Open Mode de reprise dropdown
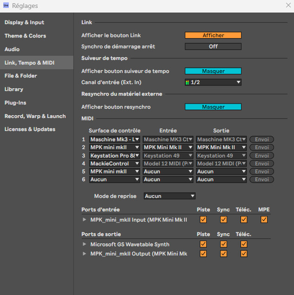Screen dimensions: 294x295 pyautogui.click(x=170, y=196)
